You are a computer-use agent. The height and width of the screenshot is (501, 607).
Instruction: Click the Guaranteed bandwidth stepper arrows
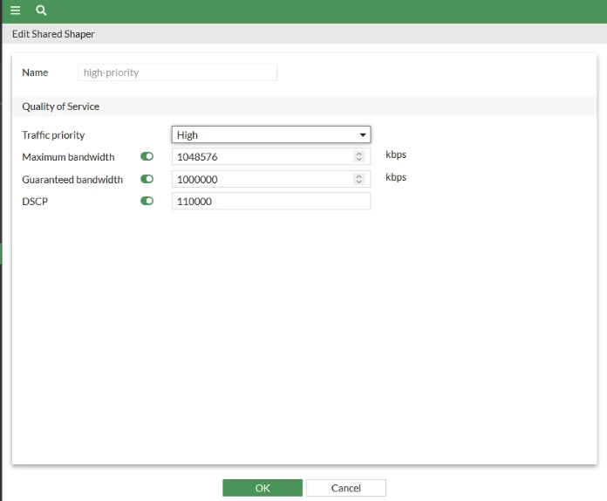(358, 179)
